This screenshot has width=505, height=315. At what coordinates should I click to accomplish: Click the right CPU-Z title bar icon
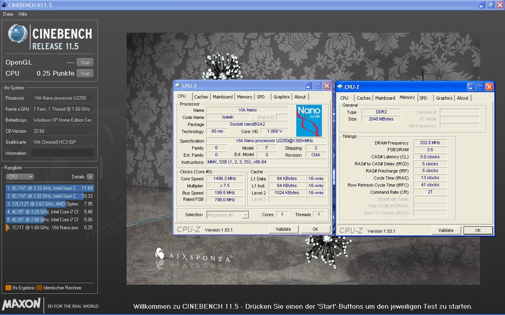tap(340, 87)
